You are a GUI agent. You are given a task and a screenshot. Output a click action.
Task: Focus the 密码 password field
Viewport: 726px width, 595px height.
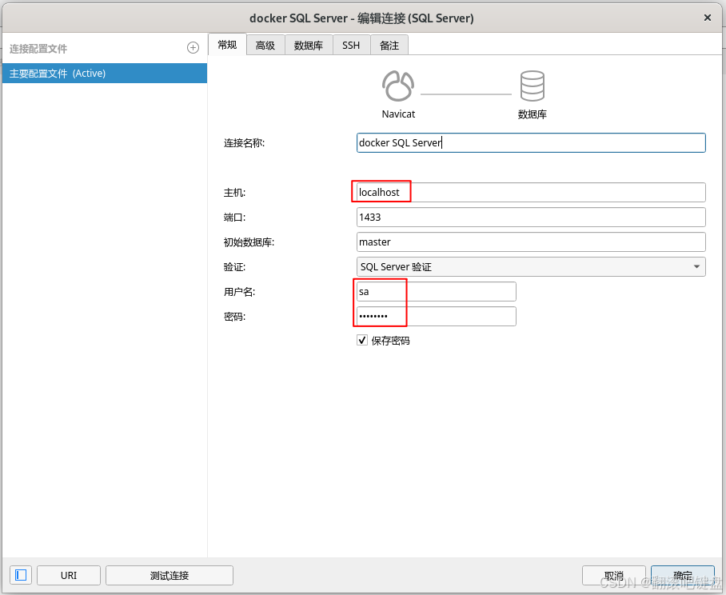[x=436, y=316]
